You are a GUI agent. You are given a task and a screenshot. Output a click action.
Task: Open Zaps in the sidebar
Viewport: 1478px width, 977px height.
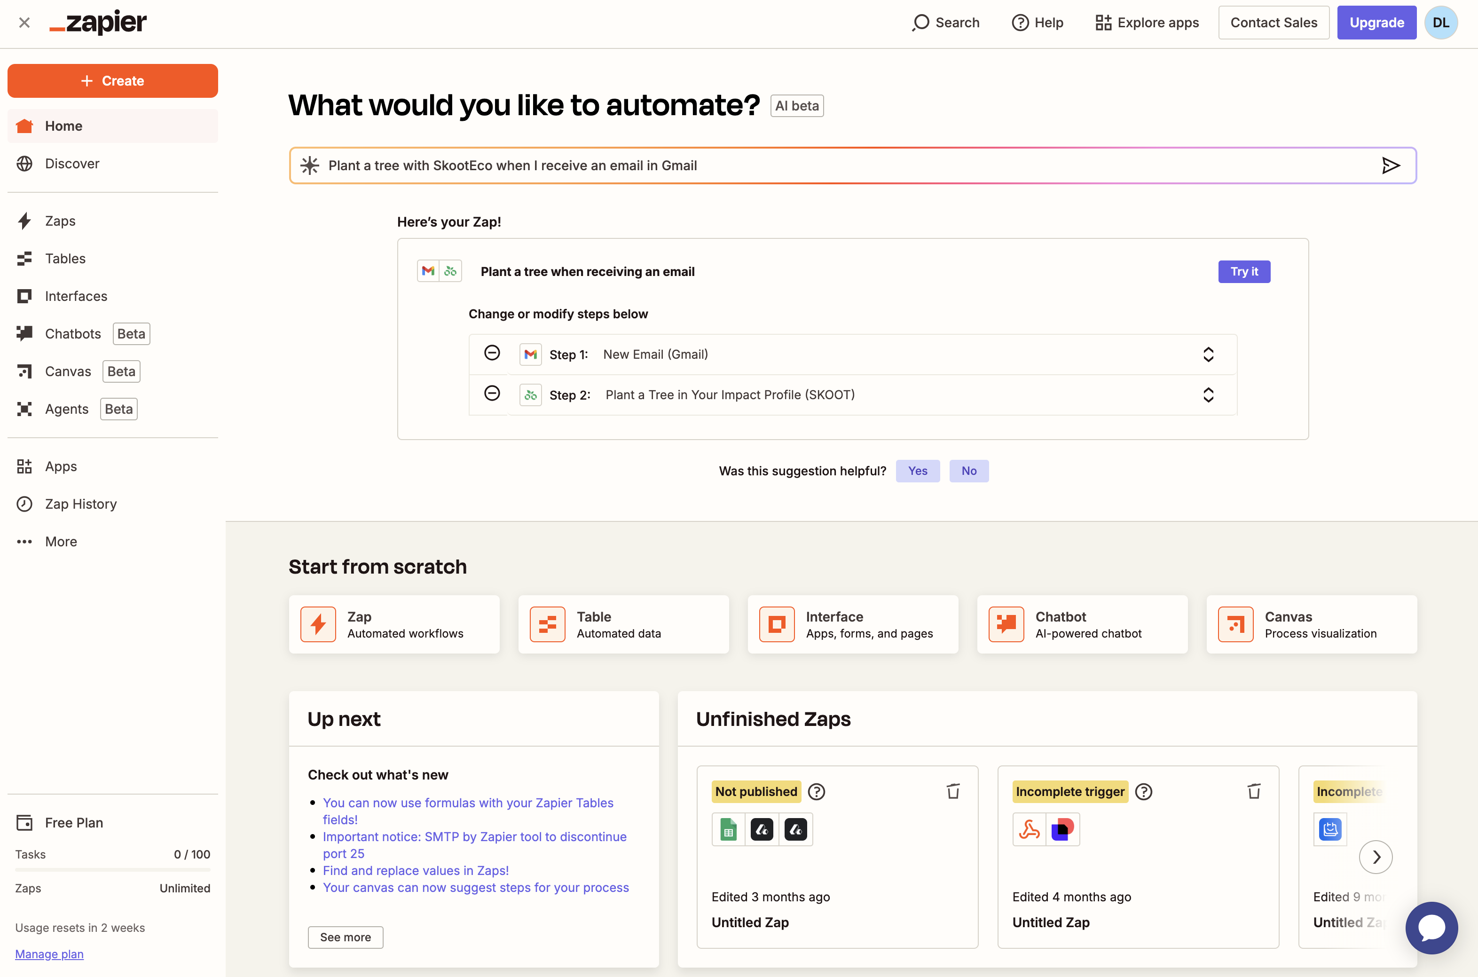(x=113, y=221)
